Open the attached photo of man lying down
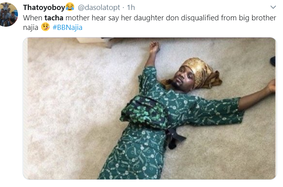This screenshot has width=283, height=187. click(150, 108)
